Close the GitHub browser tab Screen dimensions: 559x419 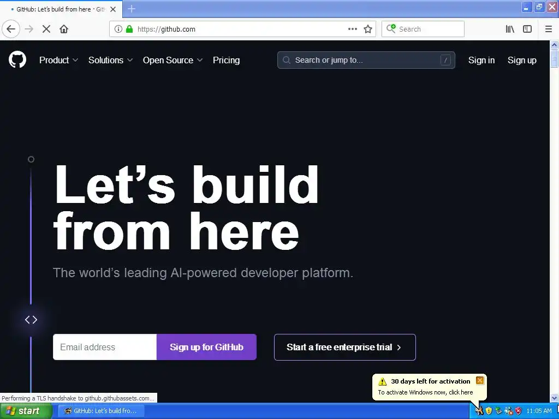pyautogui.click(x=113, y=9)
